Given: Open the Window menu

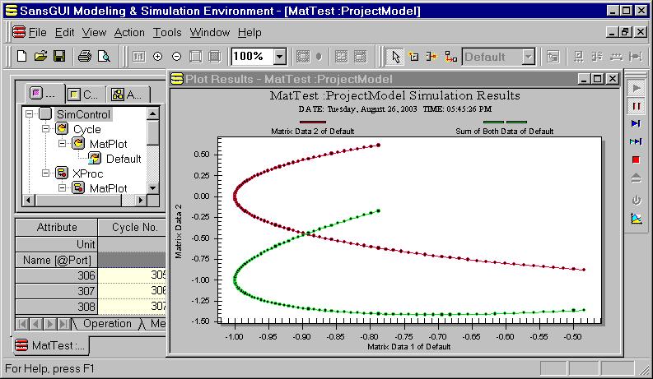Looking at the screenshot, I should (x=210, y=32).
